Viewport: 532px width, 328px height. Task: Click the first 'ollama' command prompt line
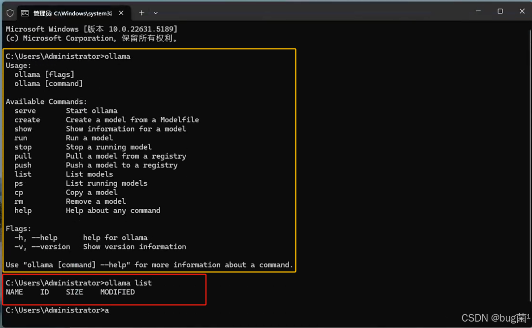tap(68, 57)
